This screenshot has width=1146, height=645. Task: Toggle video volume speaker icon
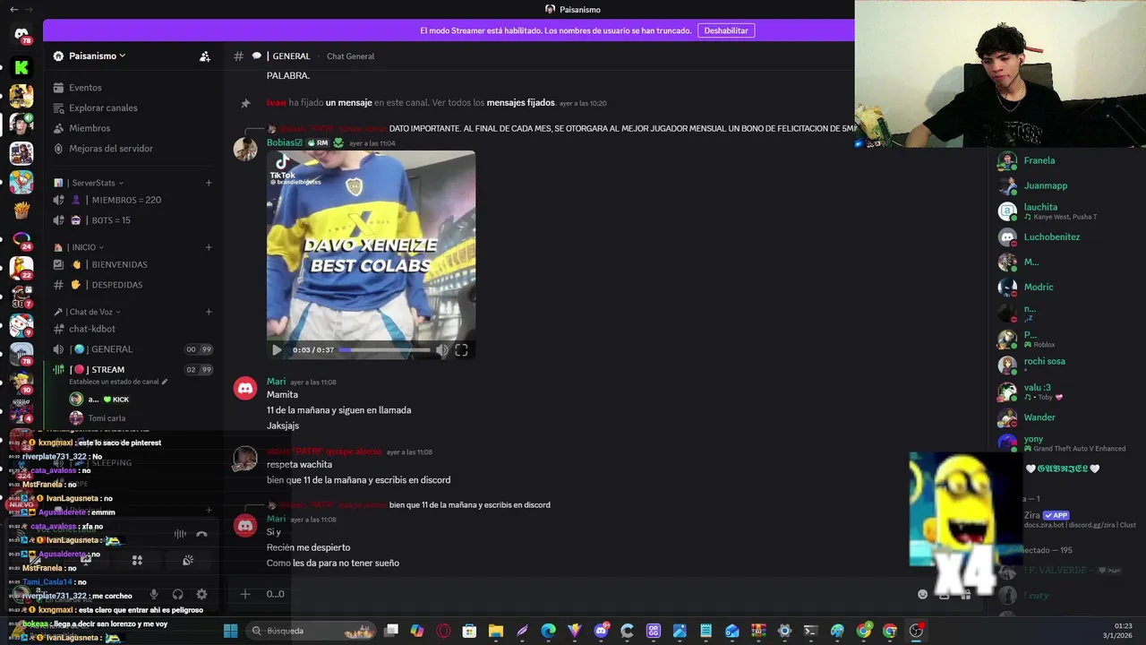click(x=441, y=350)
